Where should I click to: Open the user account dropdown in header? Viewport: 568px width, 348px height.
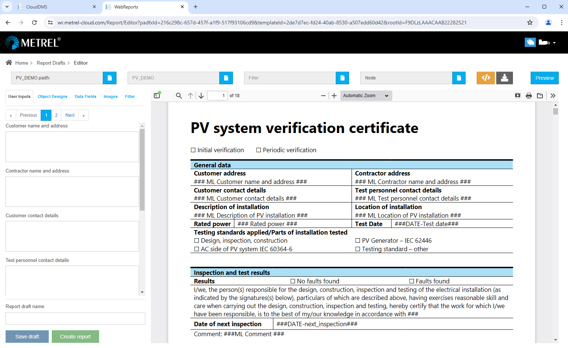pos(548,42)
